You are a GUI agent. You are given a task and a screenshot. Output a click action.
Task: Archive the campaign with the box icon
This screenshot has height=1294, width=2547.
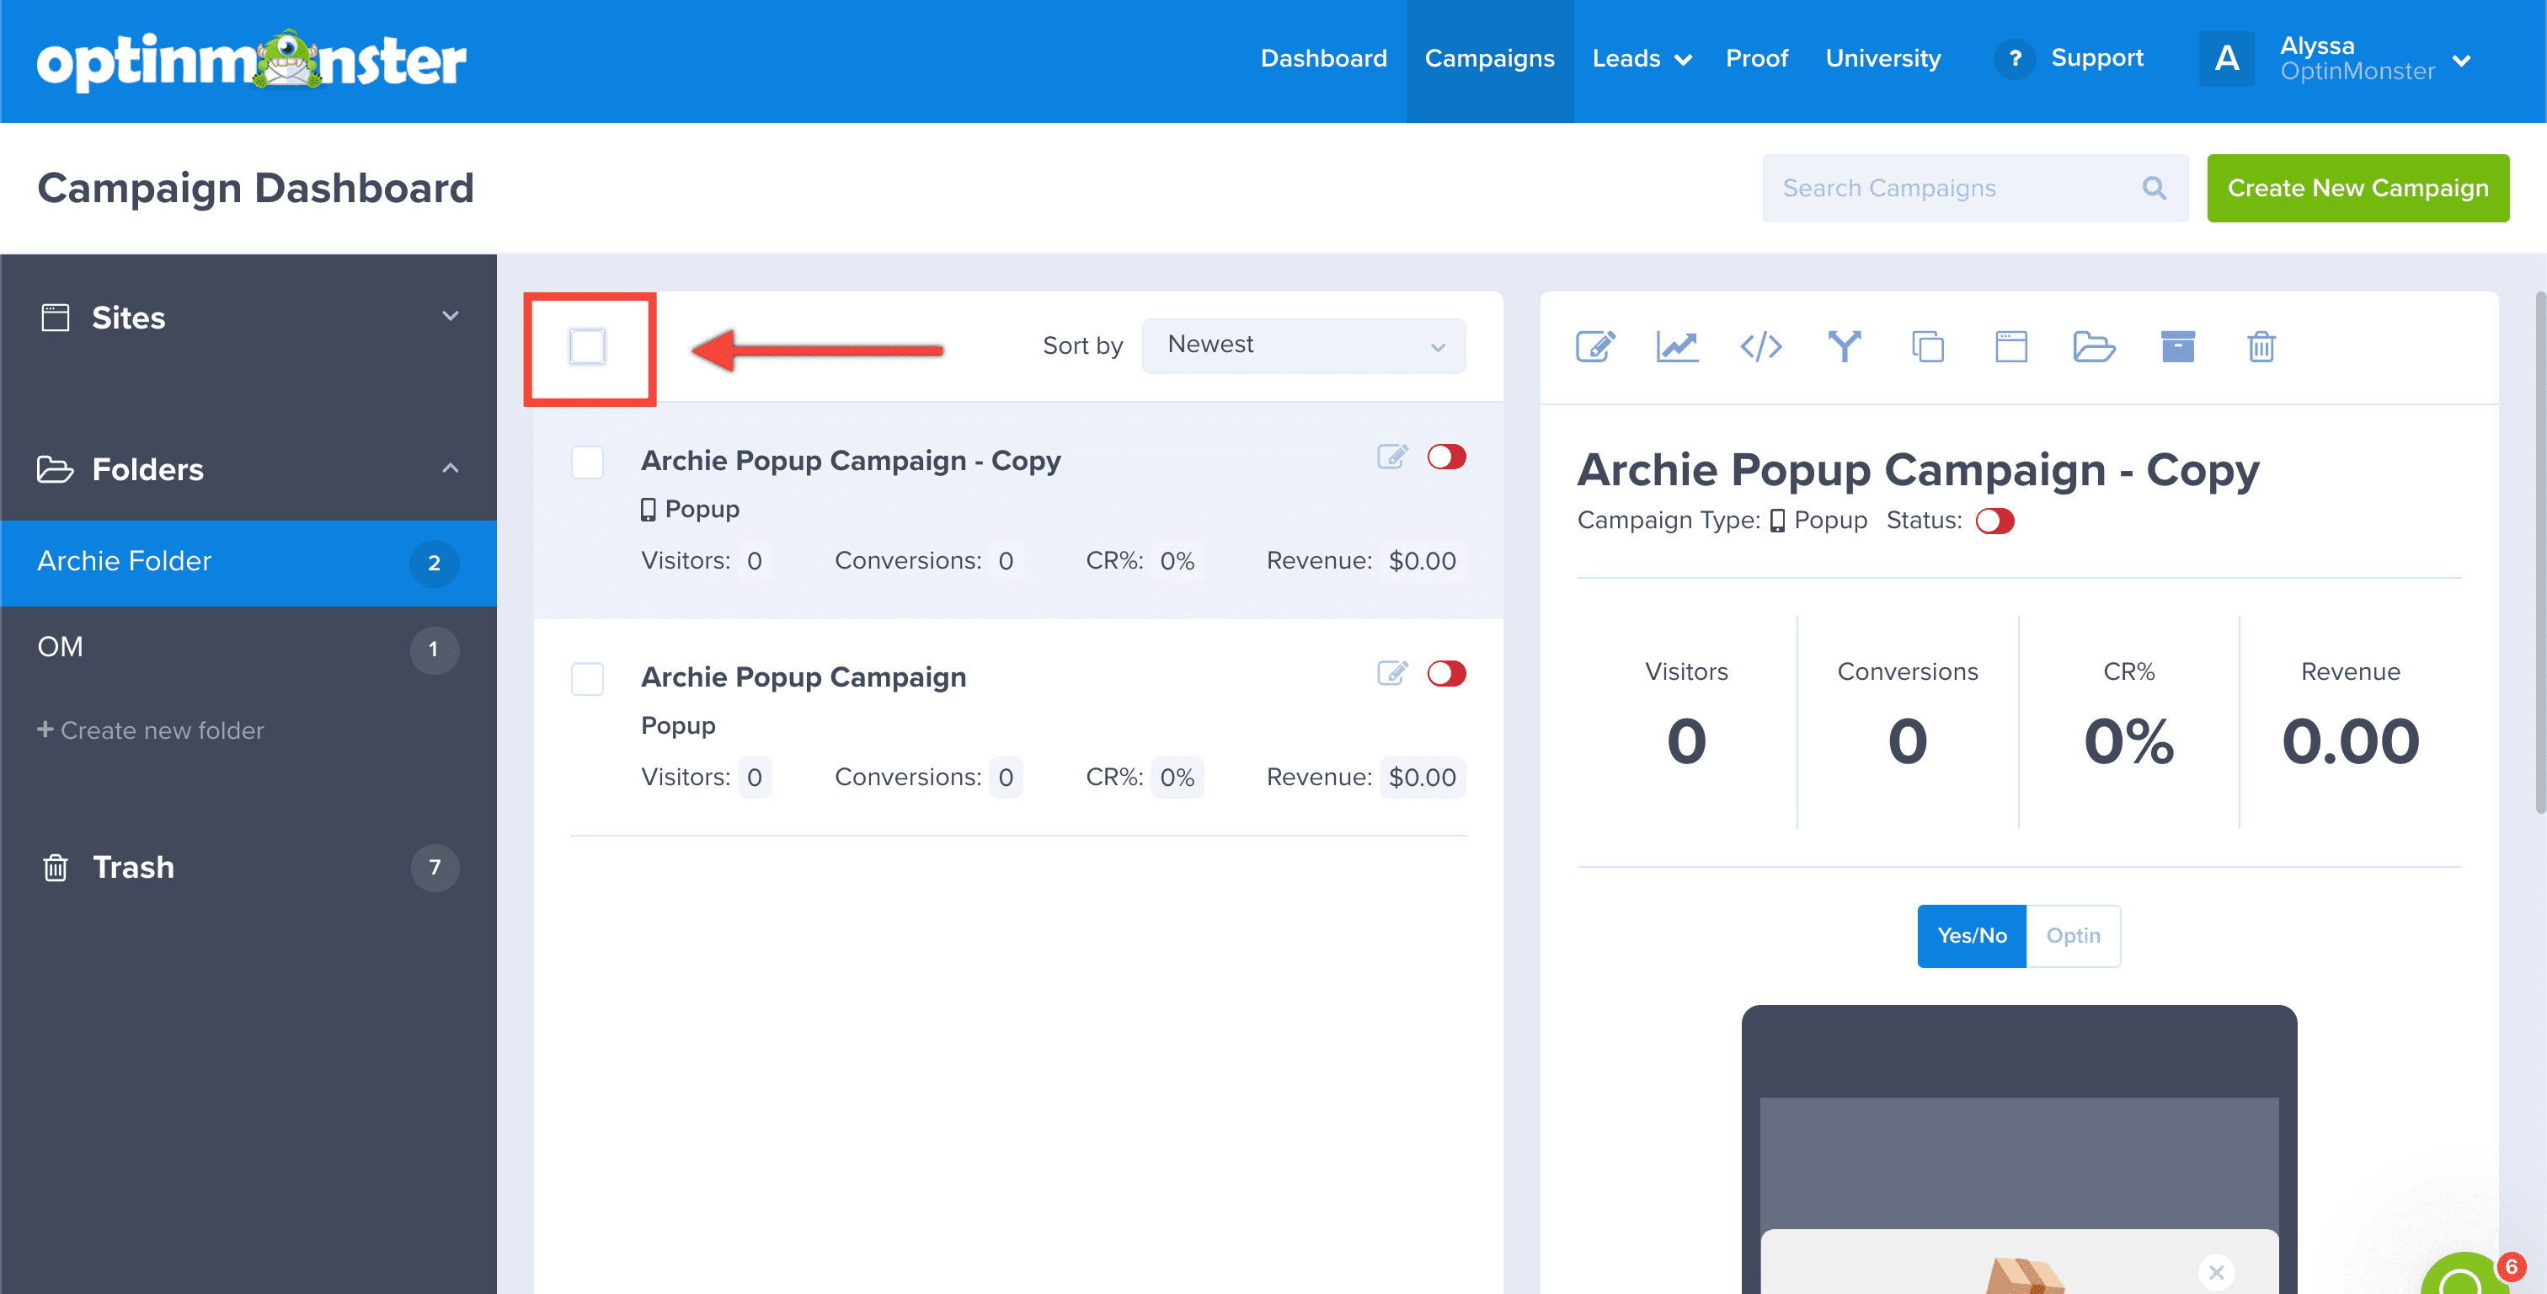tap(2177, 346)
